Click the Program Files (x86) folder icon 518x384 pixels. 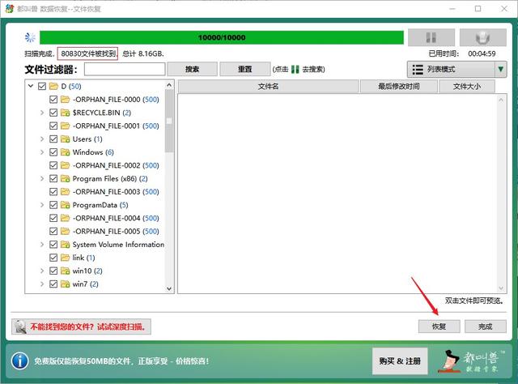(x=65, y=178)
